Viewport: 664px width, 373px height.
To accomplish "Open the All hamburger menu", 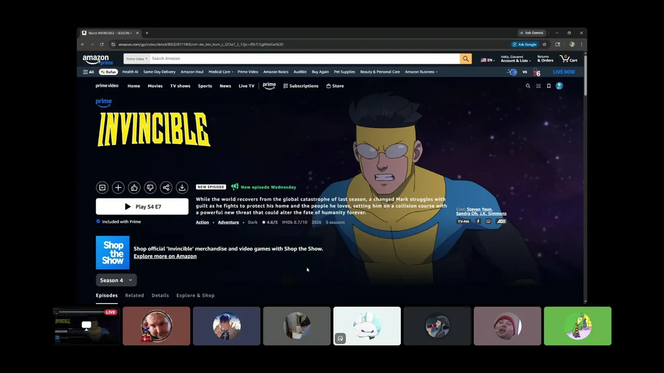I will point(88,72).
